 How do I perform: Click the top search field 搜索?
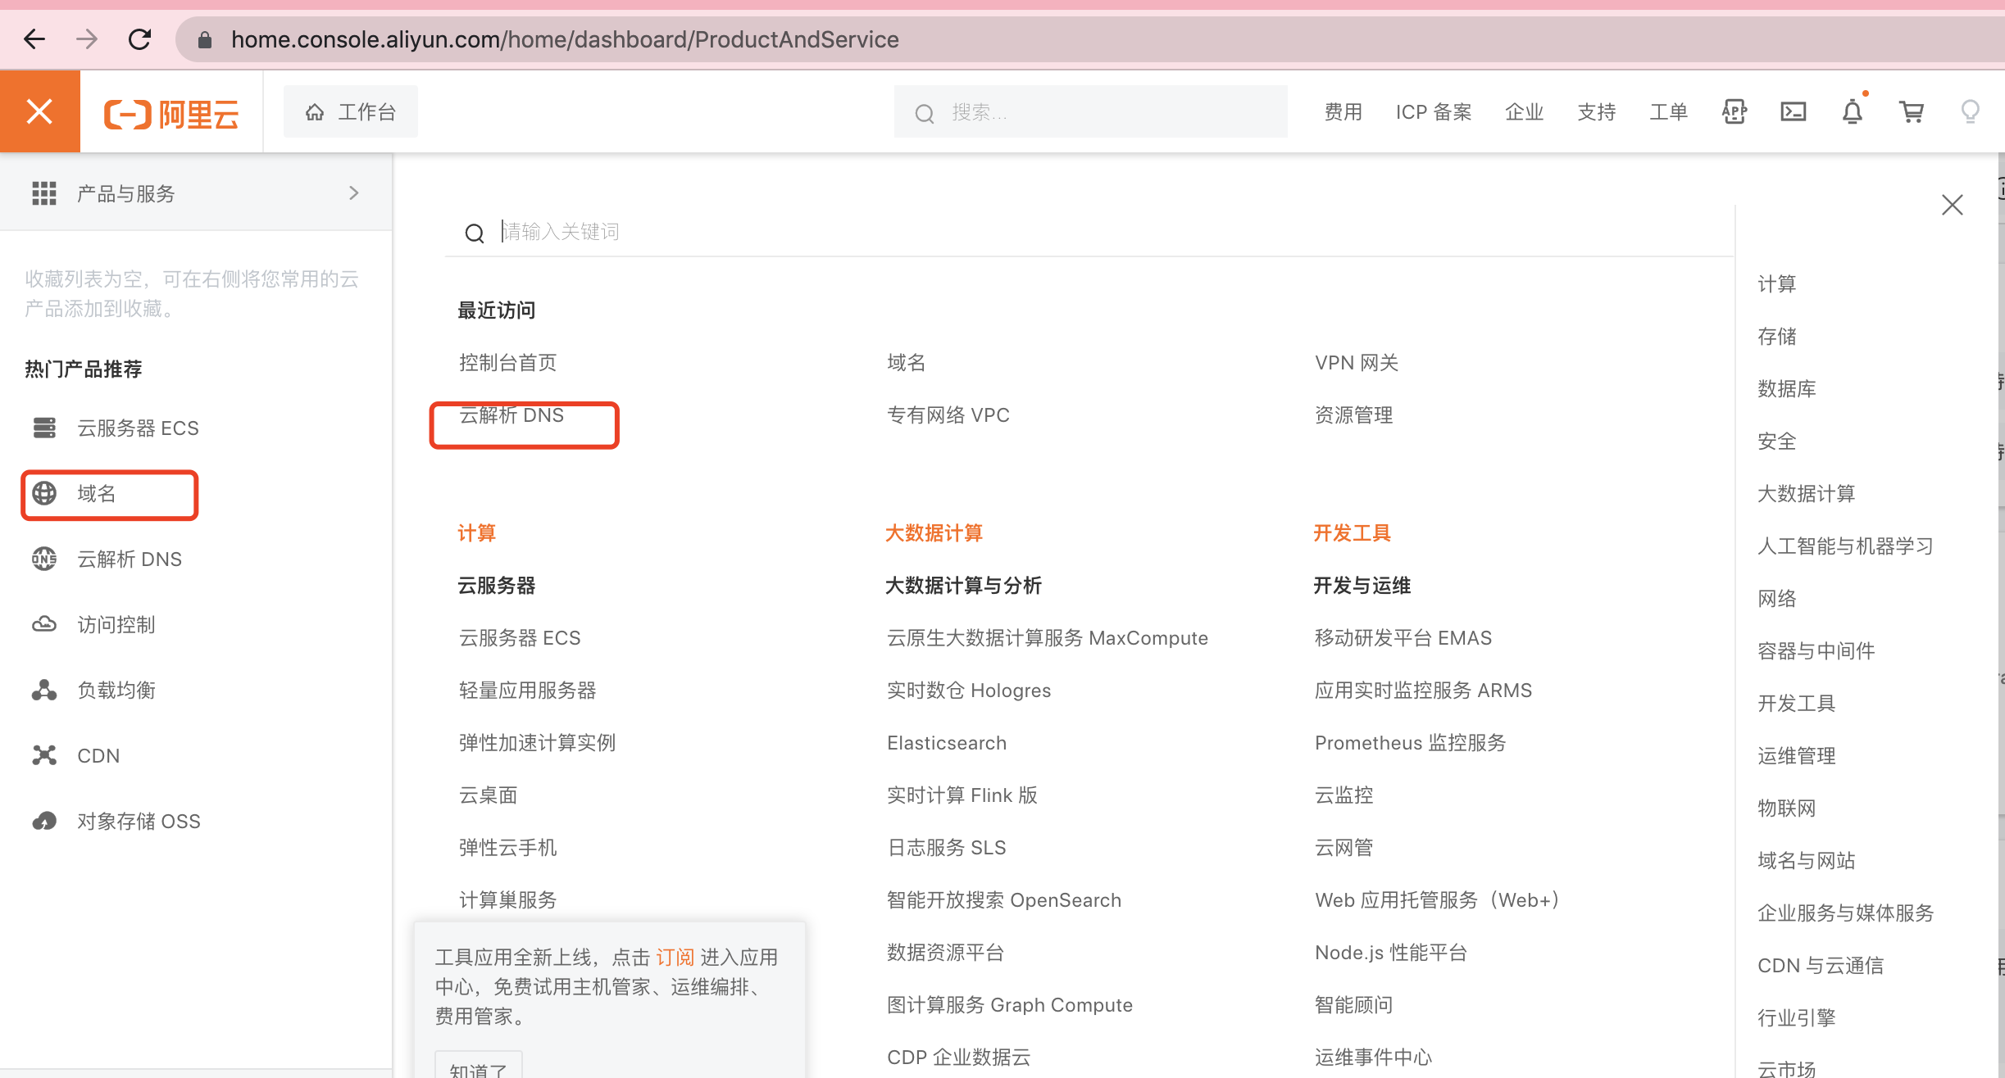pyautogui.click(x=1090, y=112)
